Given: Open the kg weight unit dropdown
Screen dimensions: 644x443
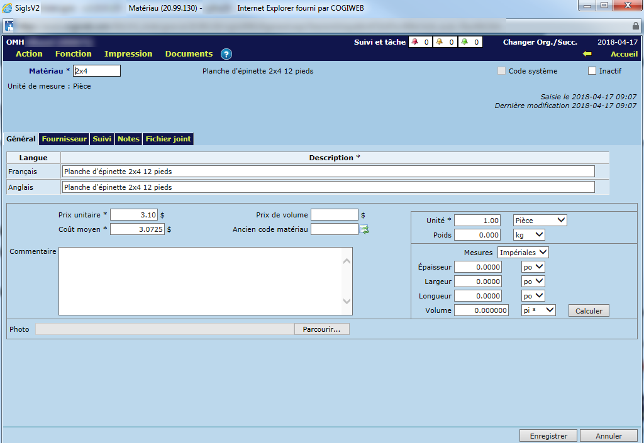Looking at the screenshot, I should [529, 234].
